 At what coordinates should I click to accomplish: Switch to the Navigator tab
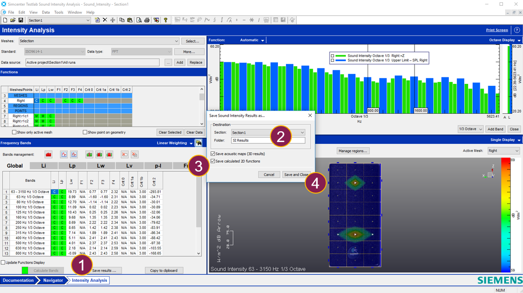[53, 280]
